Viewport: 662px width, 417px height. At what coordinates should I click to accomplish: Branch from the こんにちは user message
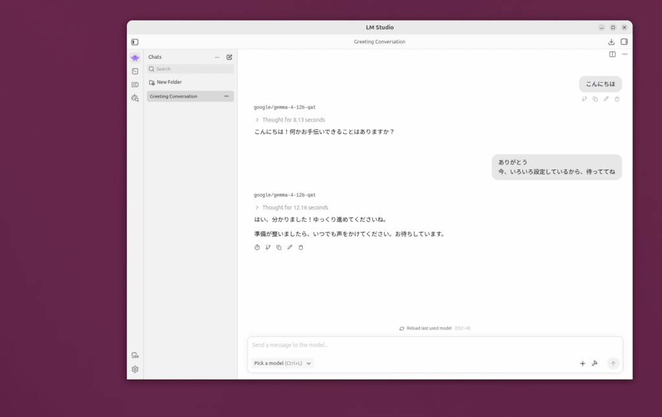pyautogui.click(x=584, y=99)
